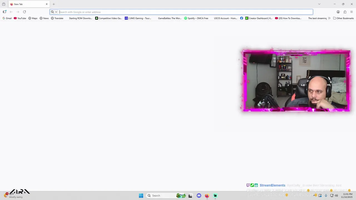Open the News bookmark
Image resolution: width=356 pixels, height=200 pixels.
click(44, 18)
